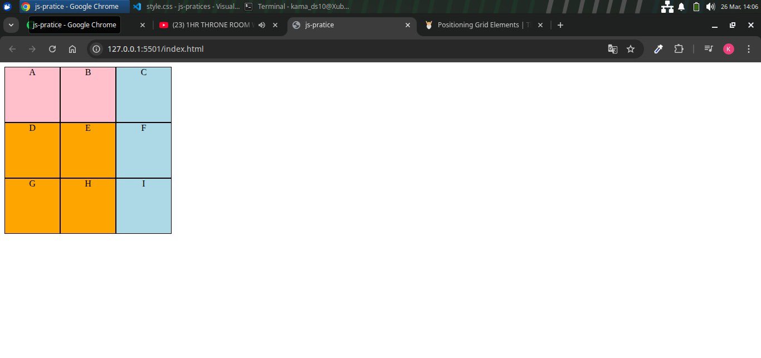
Task: Open notifications bell in system tray
Action: point(681,7)
